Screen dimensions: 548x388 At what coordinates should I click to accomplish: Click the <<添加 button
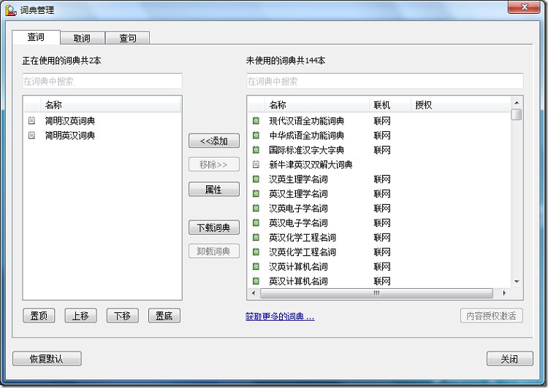(x=214, y=141)
